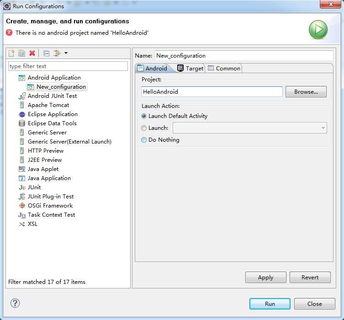344x320 pixels.
Task: Click the error icon beside the message
Action: tap(9, 33)
